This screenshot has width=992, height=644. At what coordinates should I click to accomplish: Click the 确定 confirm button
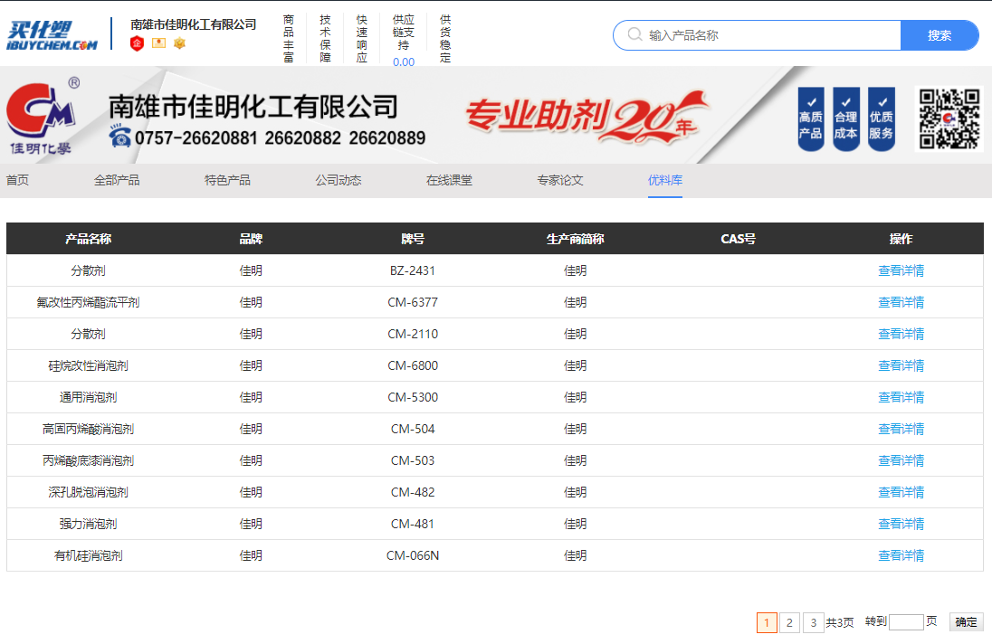[x=966, y=622]
